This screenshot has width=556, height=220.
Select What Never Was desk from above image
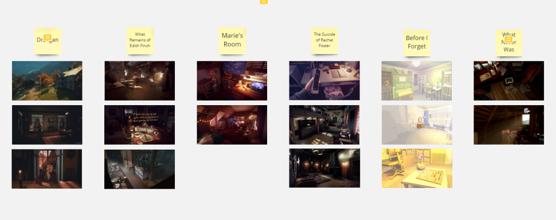(x=509, y=81)
